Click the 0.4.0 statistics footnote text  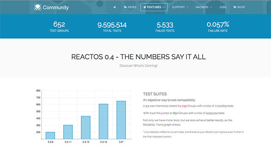(x=194, y=134)
